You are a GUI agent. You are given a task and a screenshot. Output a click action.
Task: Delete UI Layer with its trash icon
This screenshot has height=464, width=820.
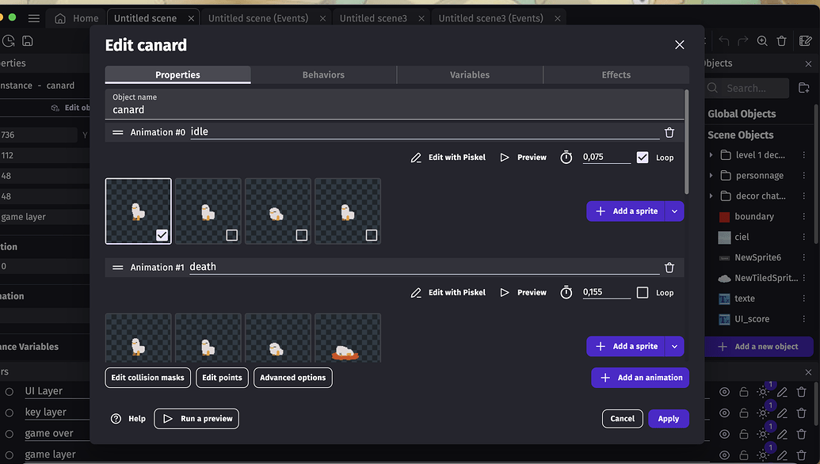point(801,392)
